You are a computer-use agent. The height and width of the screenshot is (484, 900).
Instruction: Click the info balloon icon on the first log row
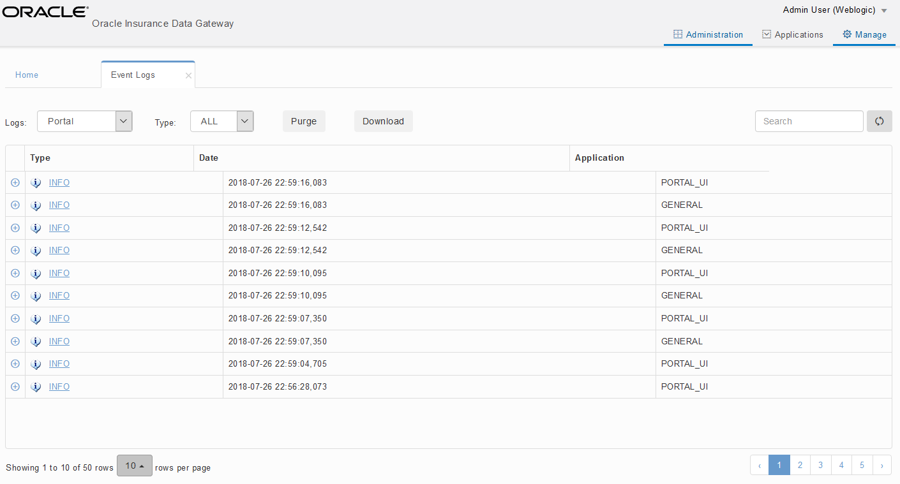36,182
